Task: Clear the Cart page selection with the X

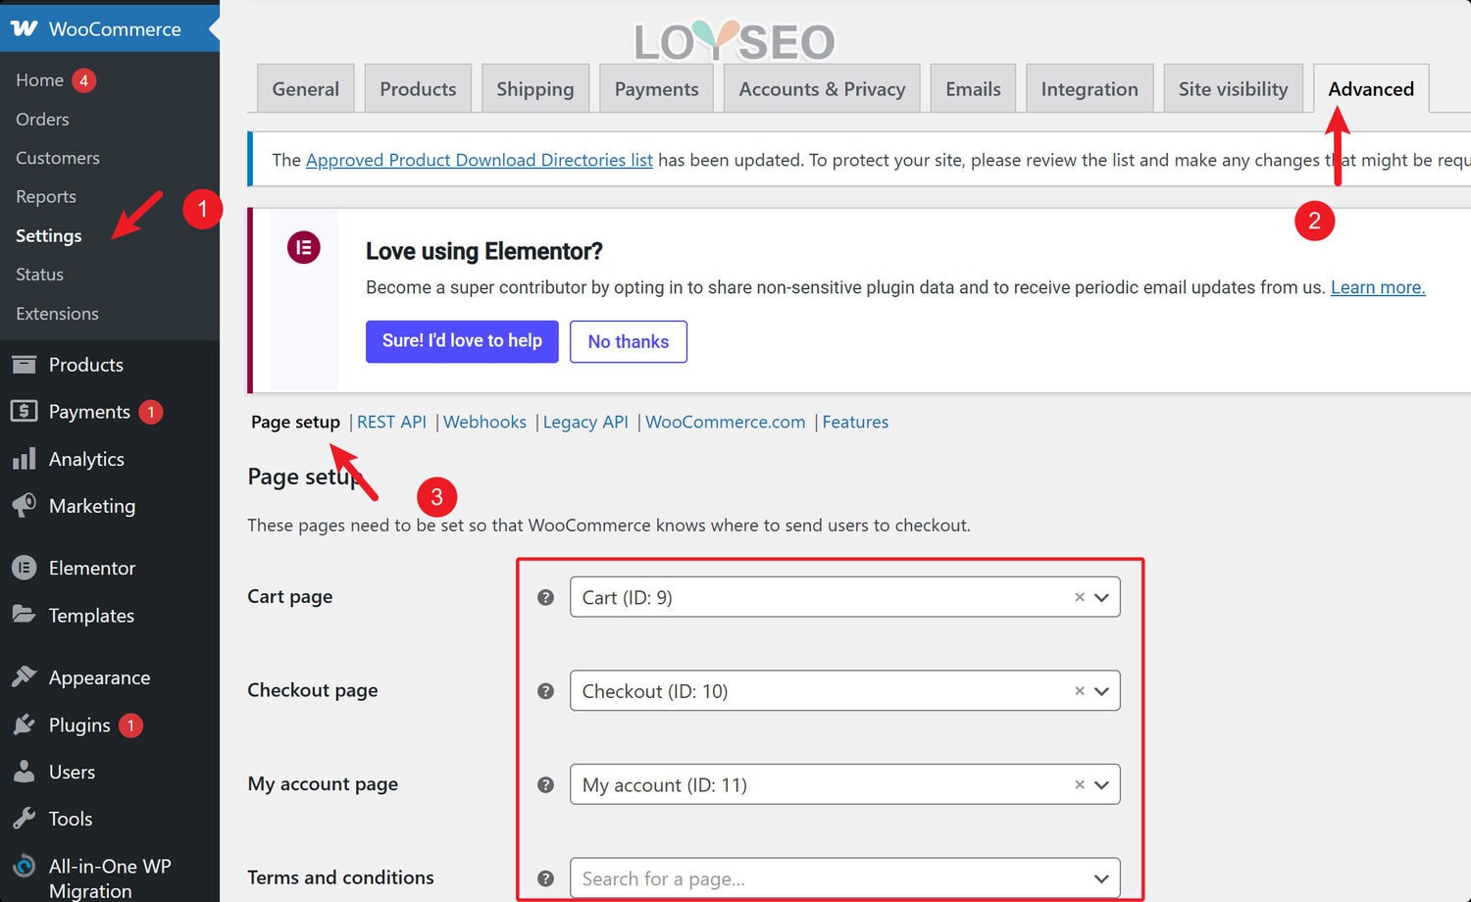Action: pyautogui.click(x=1079, y=597)
